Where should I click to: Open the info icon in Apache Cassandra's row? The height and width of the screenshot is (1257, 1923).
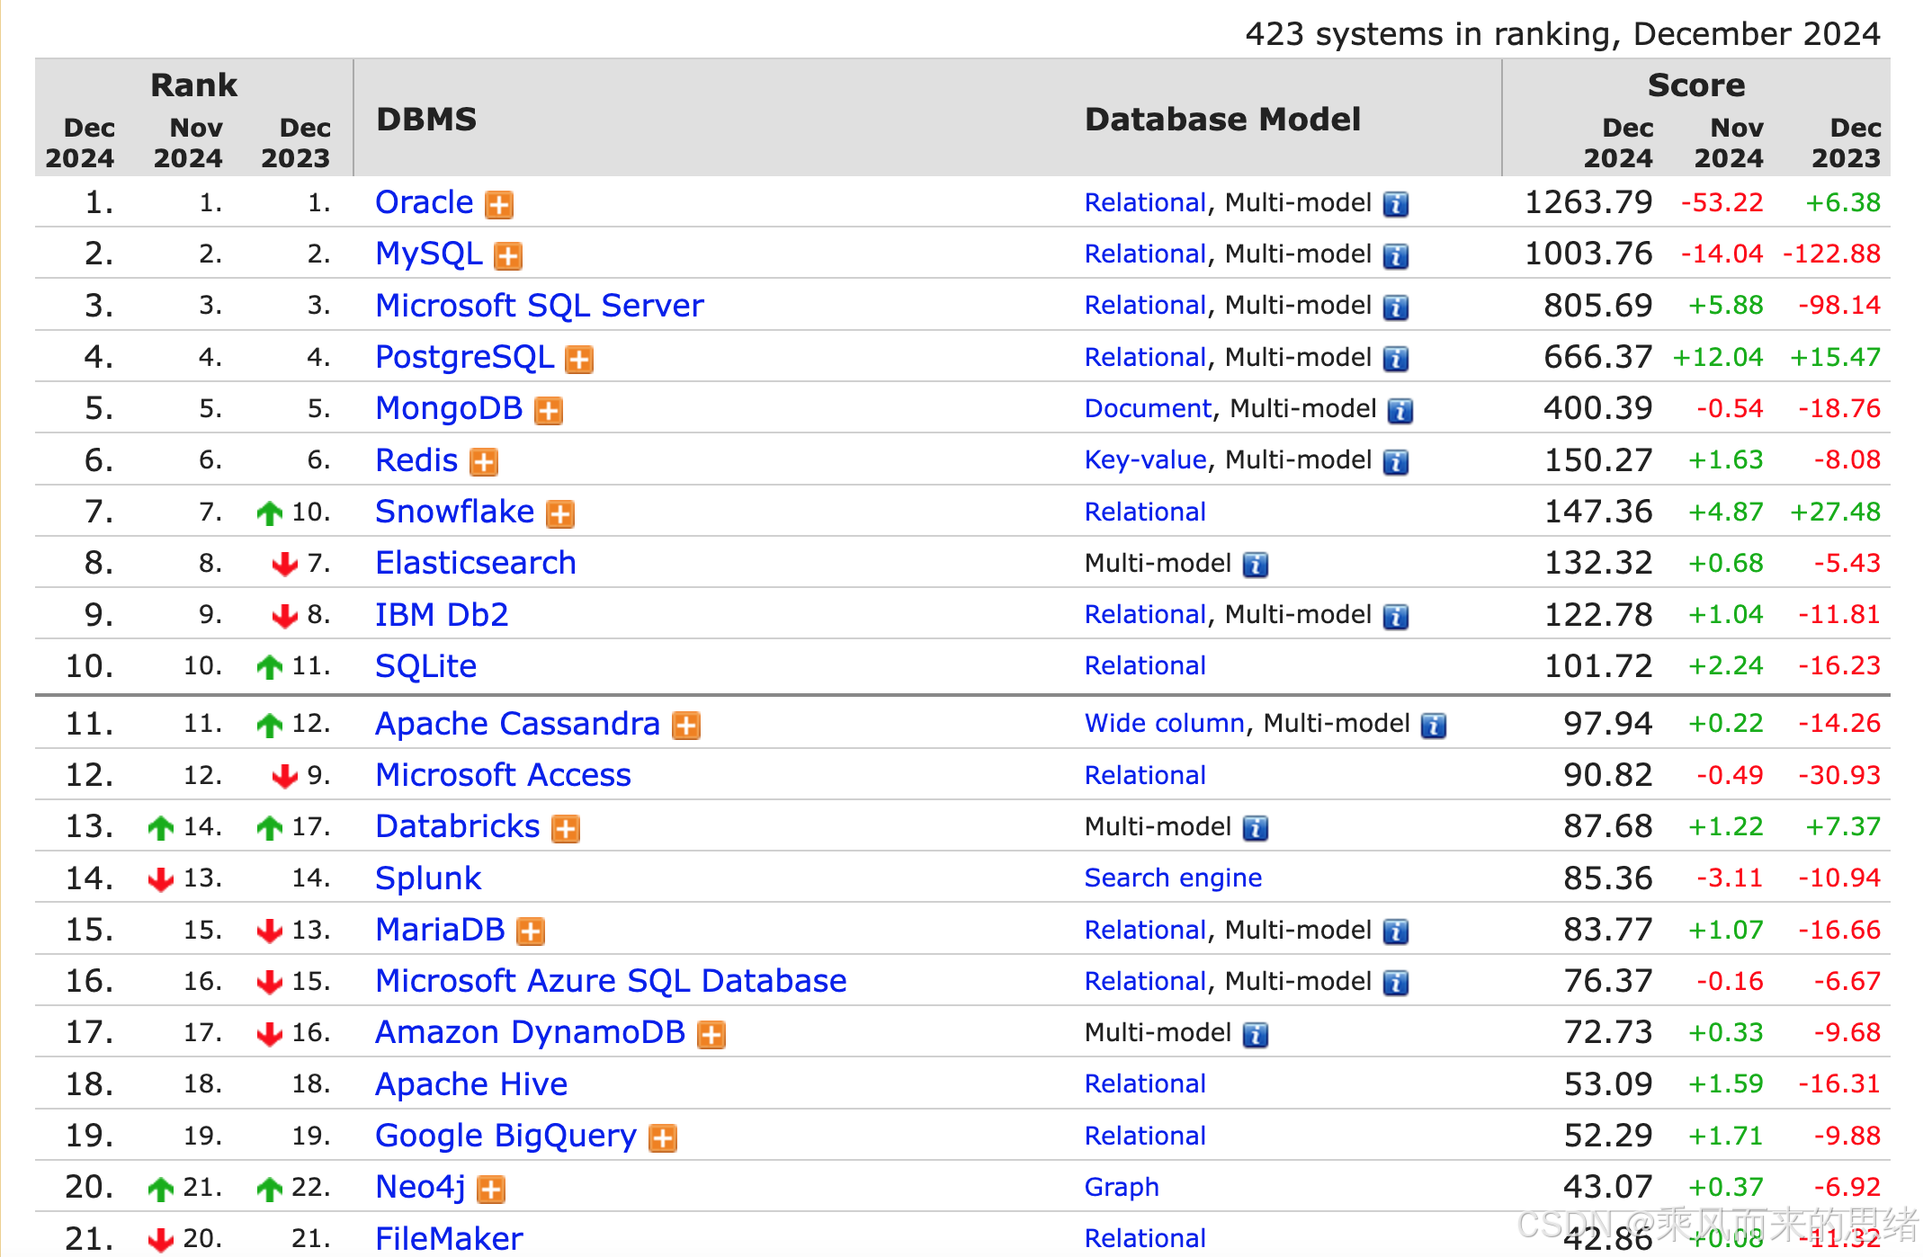[x=1434, y=726]
